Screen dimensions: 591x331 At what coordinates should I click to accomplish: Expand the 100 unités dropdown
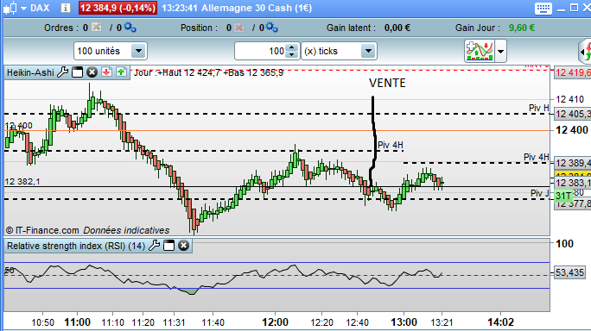pos(138,51)
